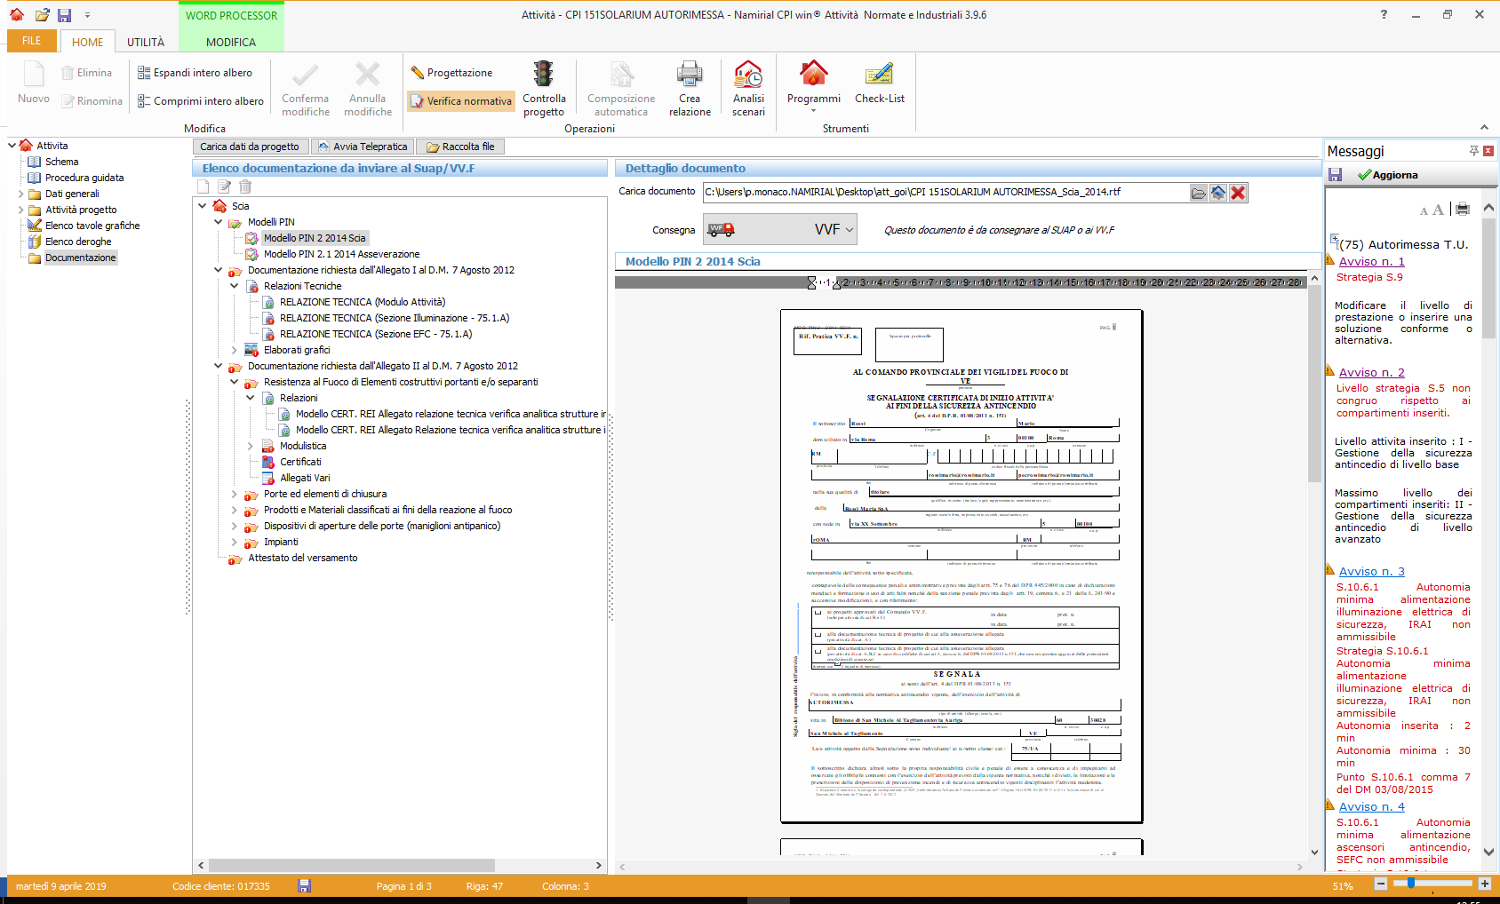Print messages using the printer icon
Viewport: 1500px width, 904px height.
click(x=1463, y=210)
